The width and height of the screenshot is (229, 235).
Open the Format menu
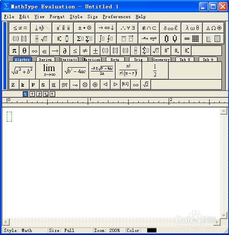(57, 16)
